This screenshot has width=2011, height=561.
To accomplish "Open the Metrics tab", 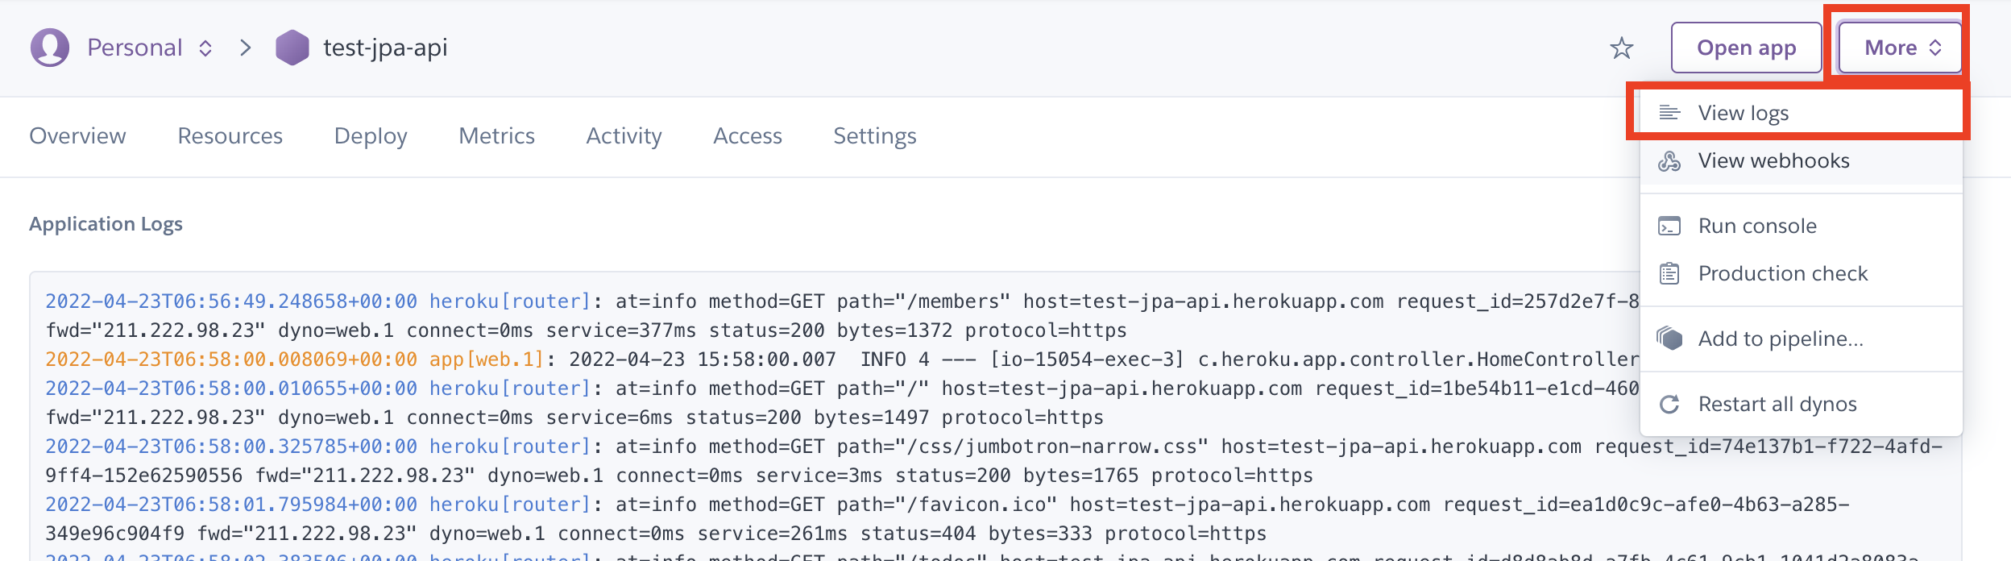I will [496, 136].
